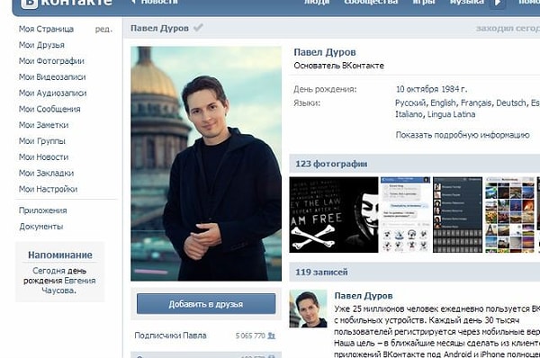
Task: Open Мои Новости
Action: 44,157
